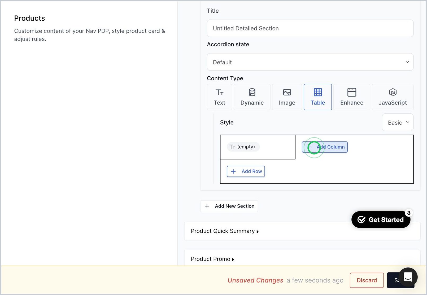
Task: Choose the Image content type
Action: [x=287, y=97]
